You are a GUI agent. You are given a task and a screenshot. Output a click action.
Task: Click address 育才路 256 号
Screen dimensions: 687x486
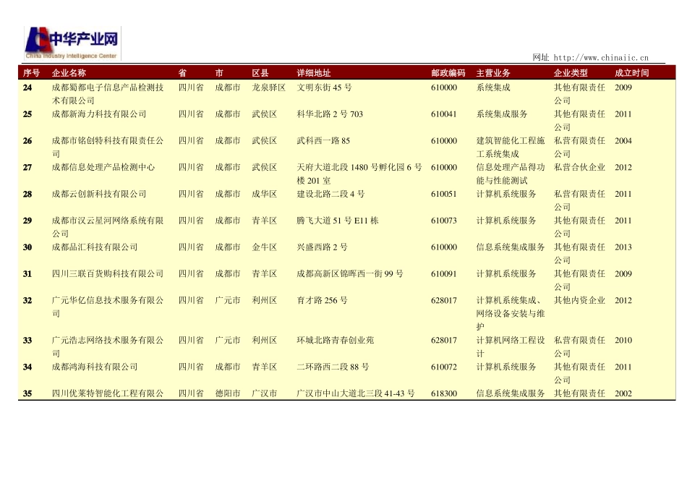tap(322, 301)
